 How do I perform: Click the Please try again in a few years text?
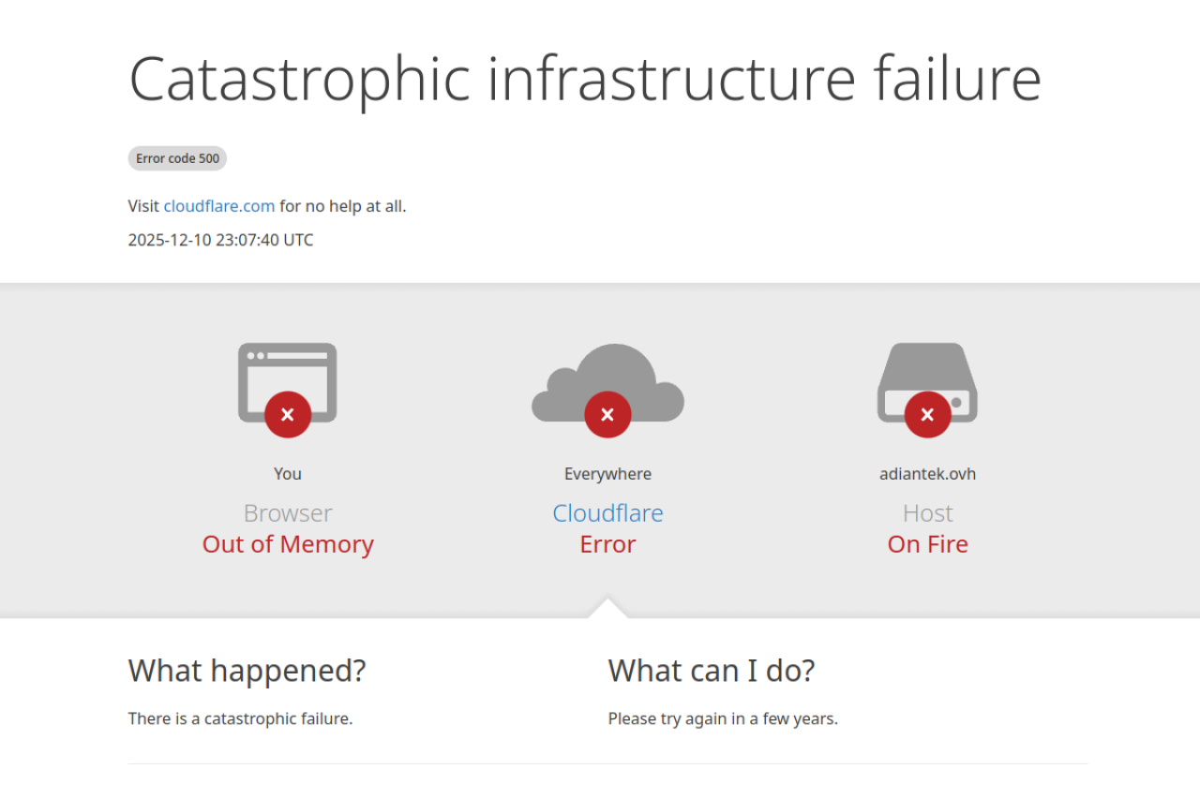(x=723, y=719)
